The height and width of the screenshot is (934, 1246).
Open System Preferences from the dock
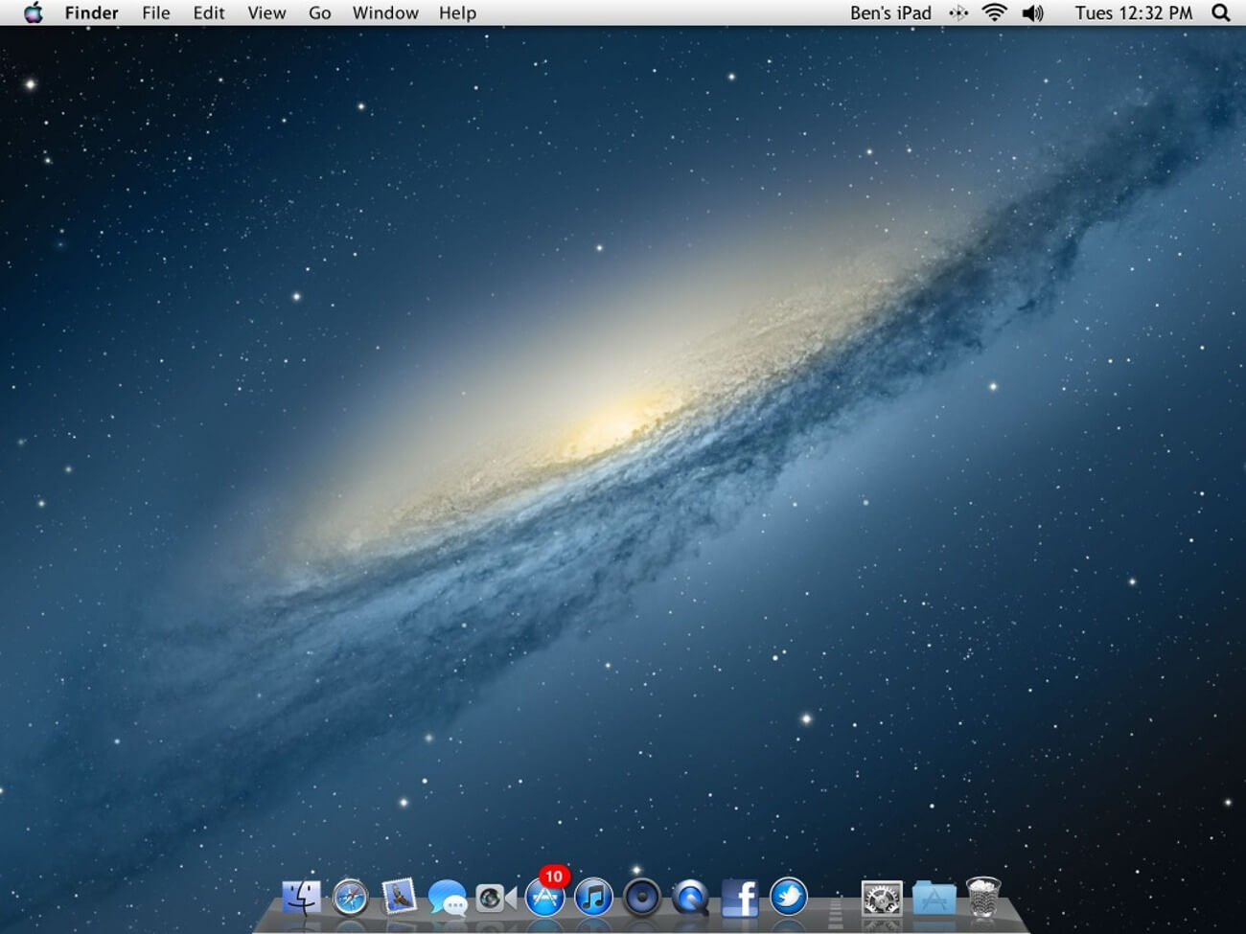(882, 899)
